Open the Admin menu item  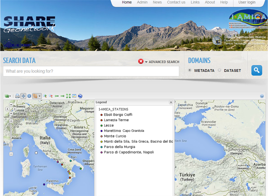[142, 2]
